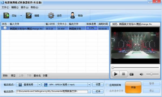Click the filmstrip icon in 普清视频 box

click(20, 85)
